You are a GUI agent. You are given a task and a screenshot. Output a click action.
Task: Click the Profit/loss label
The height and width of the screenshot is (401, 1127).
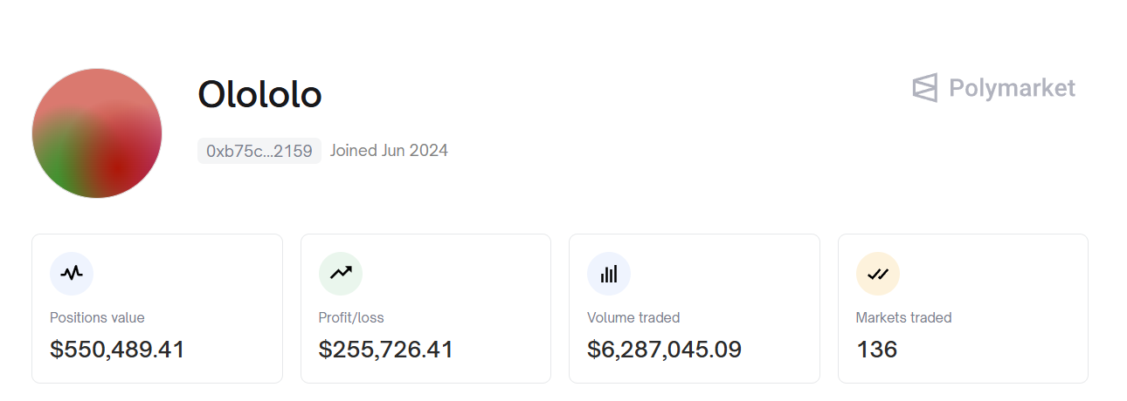tap(351, 317)
